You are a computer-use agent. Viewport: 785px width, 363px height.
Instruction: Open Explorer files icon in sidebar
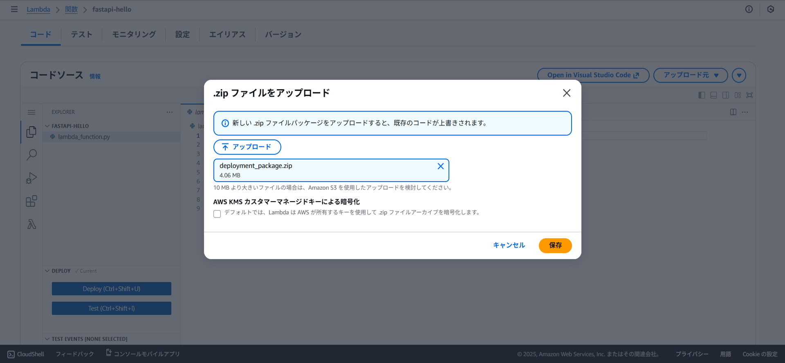31,132
